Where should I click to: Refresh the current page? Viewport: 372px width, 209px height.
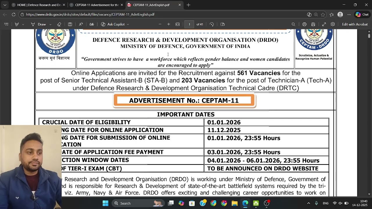[14, 15]
